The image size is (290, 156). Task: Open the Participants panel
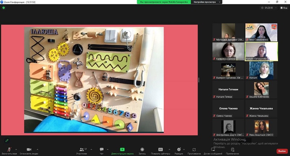pyautogui.click(x=82, y=150)
